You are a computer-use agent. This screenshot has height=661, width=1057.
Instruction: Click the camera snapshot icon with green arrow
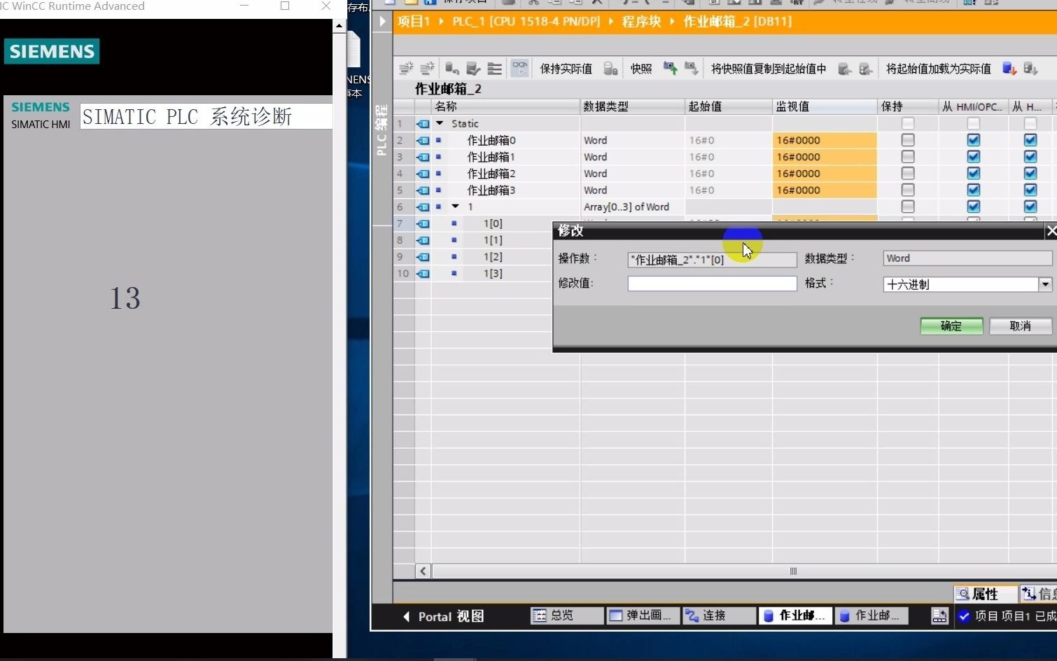[670, 68]
